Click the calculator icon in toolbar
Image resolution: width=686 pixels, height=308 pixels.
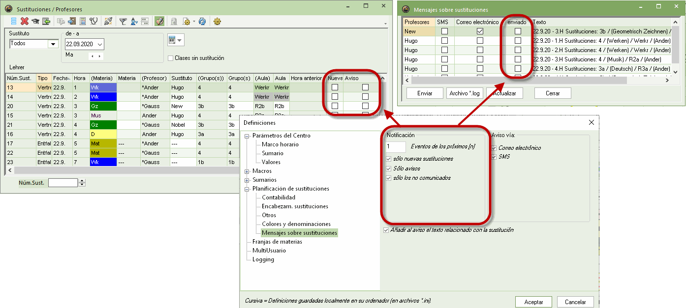point(83,21)
